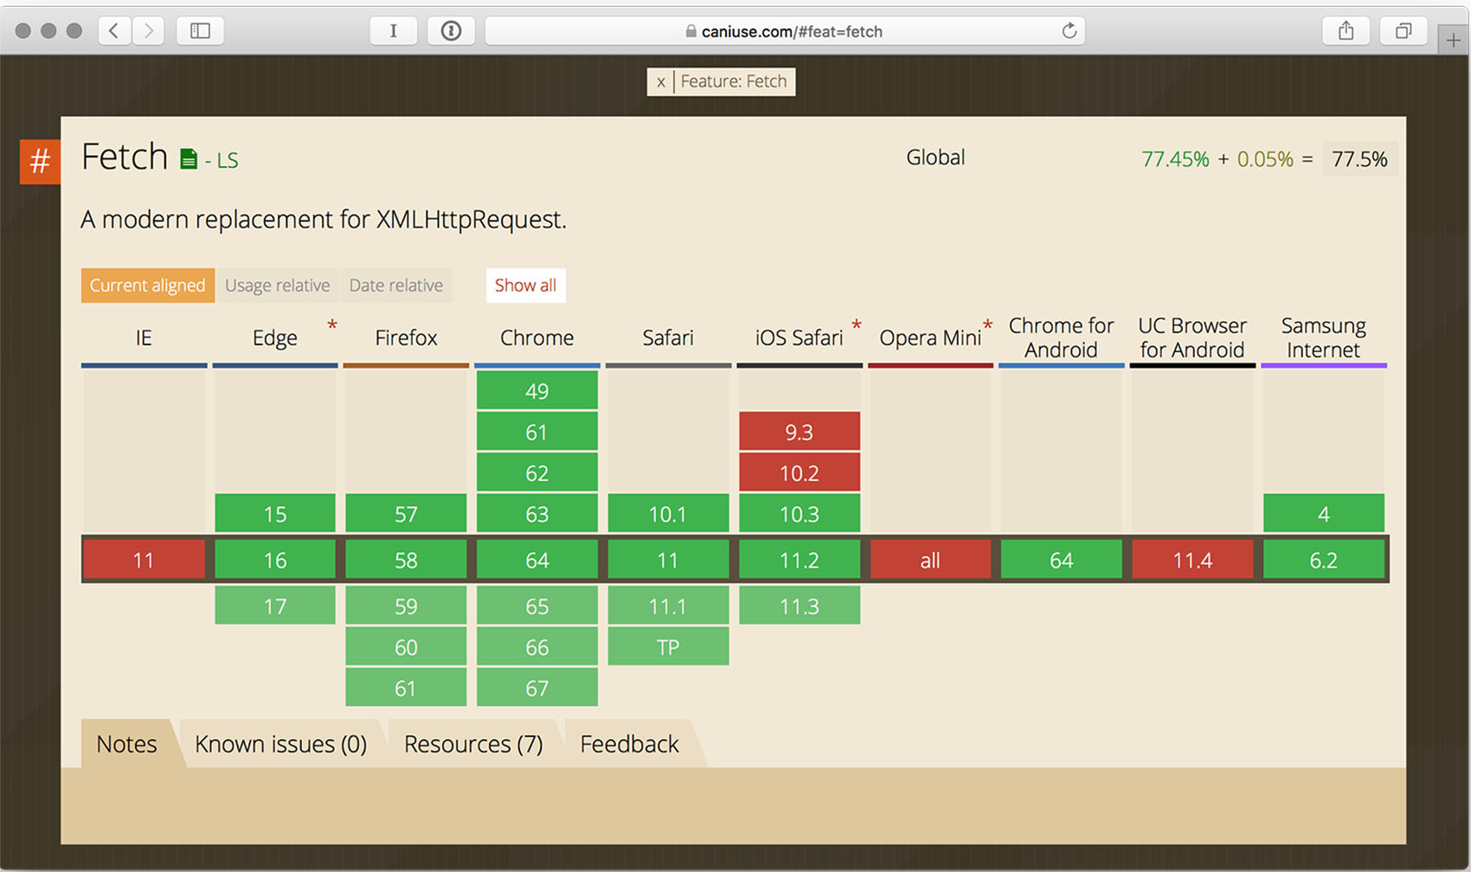Click the iOS Safari footnote asterisk
Image resolution: width=1471 pixels, height=872 pixels.
[856, 326]
